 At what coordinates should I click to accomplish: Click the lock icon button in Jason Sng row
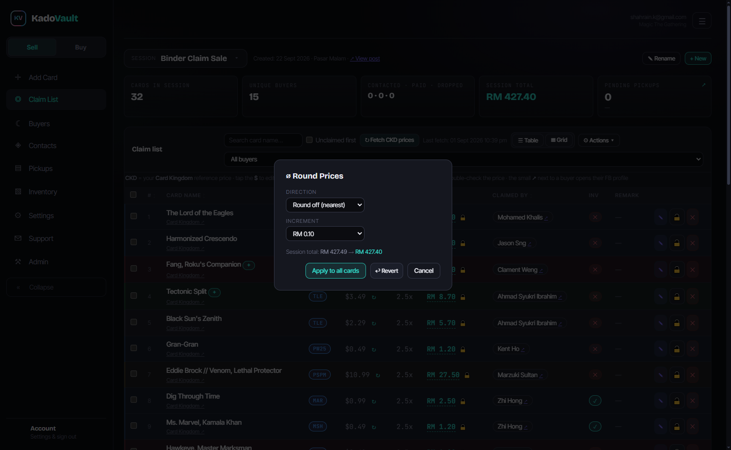pos(677,243)
